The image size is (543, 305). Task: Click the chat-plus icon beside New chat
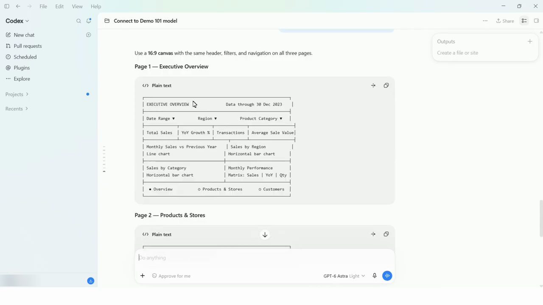[x=89, y=35]
